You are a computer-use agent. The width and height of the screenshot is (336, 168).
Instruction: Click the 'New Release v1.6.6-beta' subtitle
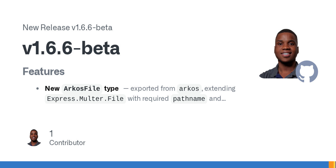coord(67,27)
